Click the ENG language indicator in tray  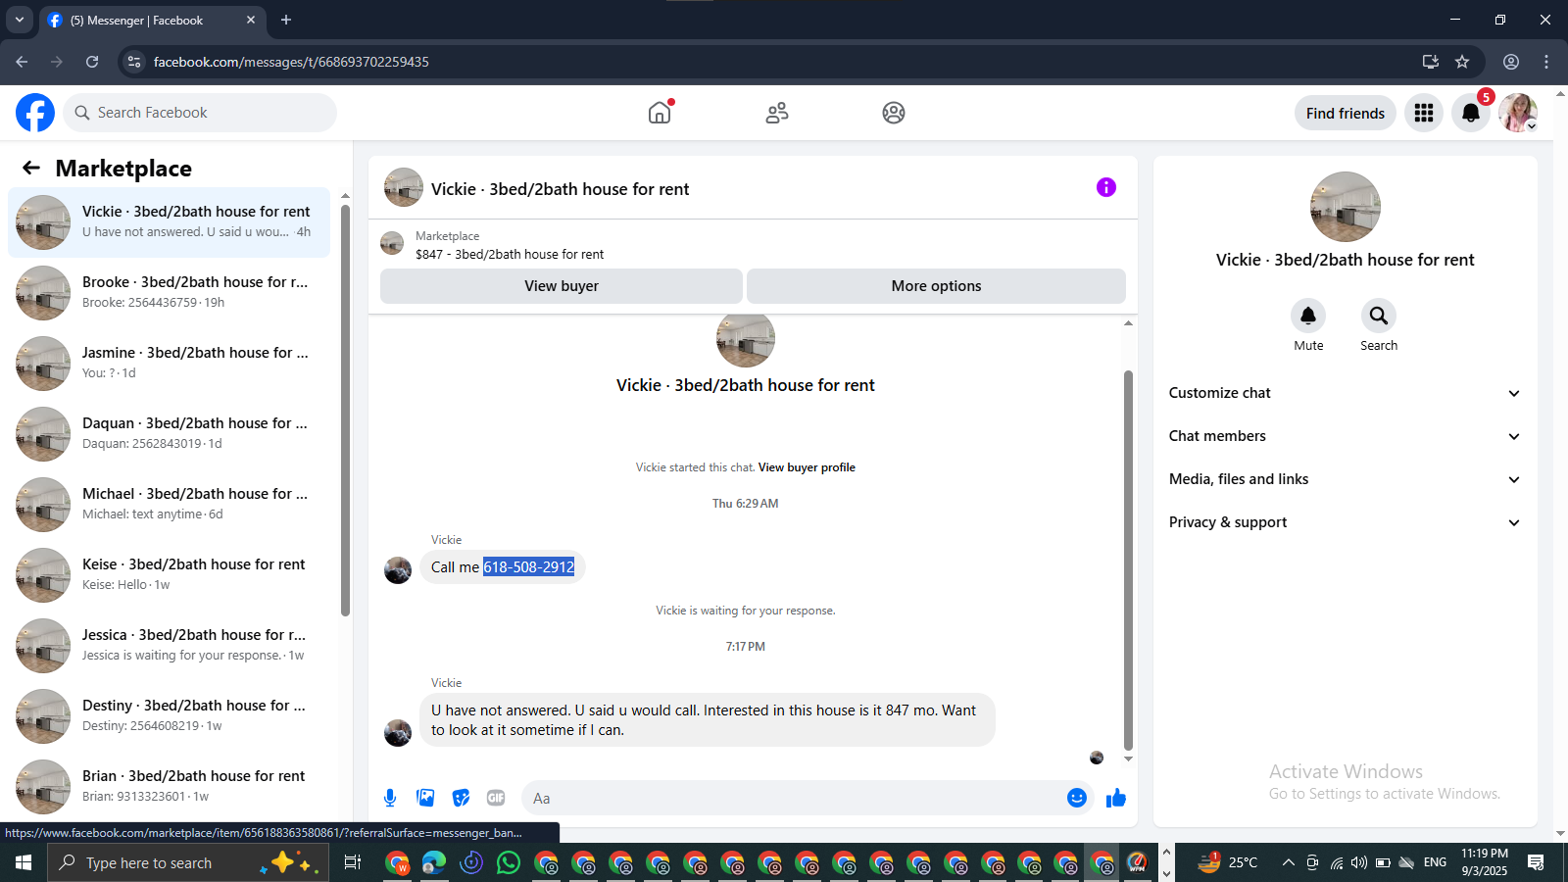tap(1435, 862)
